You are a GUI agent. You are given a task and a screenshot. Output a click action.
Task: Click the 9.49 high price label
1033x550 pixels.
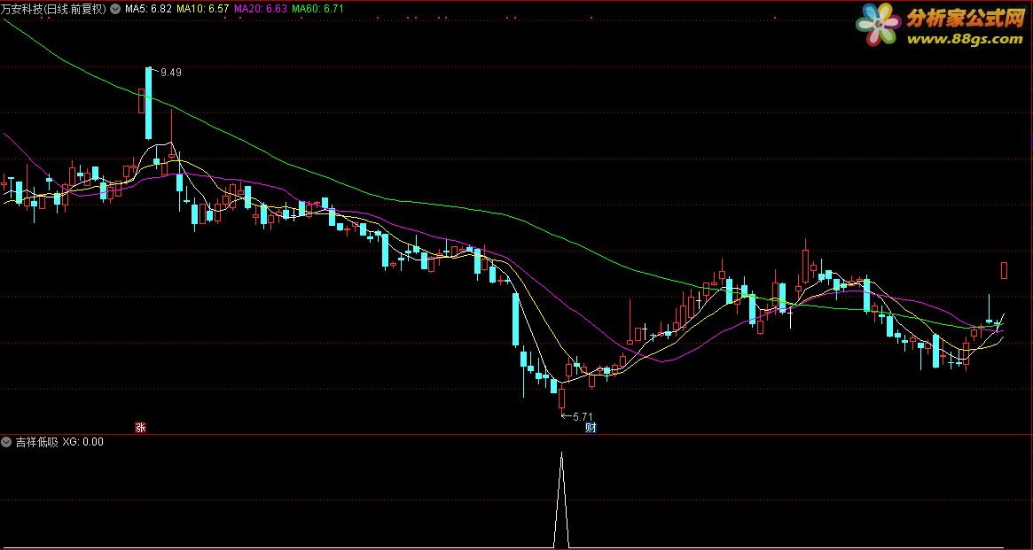coord(170,73)
